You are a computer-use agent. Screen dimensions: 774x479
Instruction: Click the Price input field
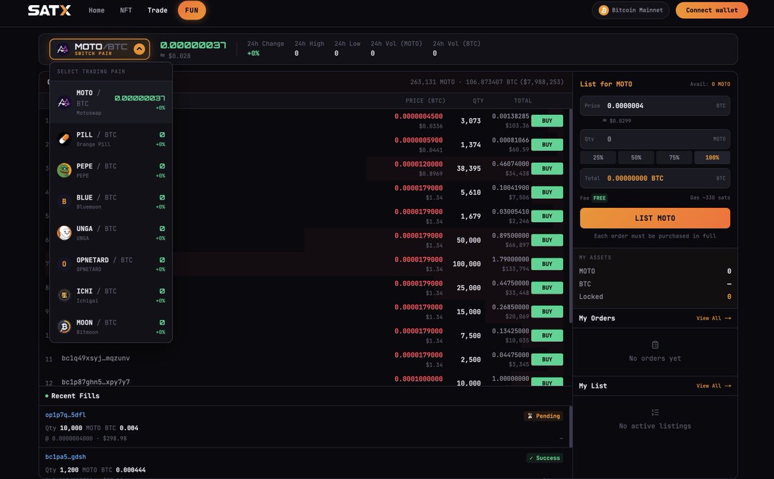(x=655, y=106)
